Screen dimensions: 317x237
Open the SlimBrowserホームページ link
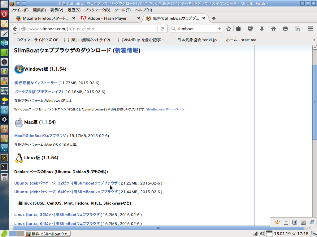click(165, 109)
